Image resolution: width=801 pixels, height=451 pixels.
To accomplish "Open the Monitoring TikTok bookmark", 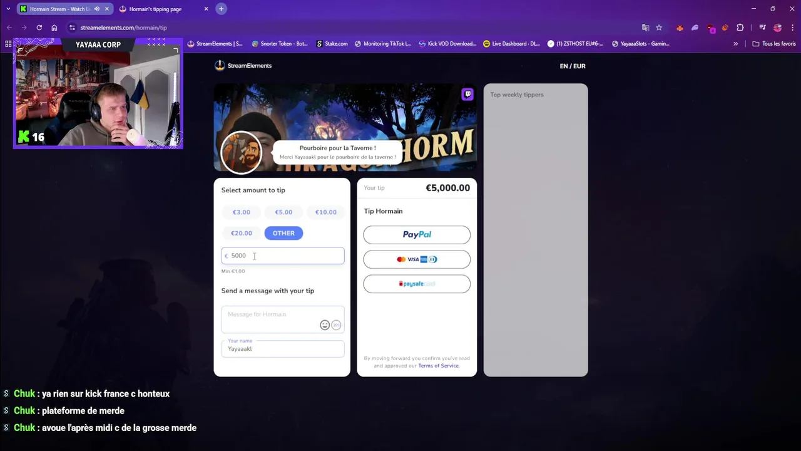I will tap(383, 44).
